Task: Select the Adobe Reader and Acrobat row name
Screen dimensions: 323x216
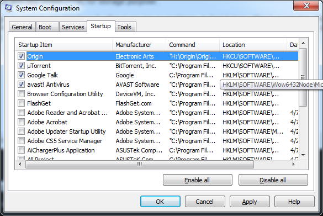Action: coord(67,113)
